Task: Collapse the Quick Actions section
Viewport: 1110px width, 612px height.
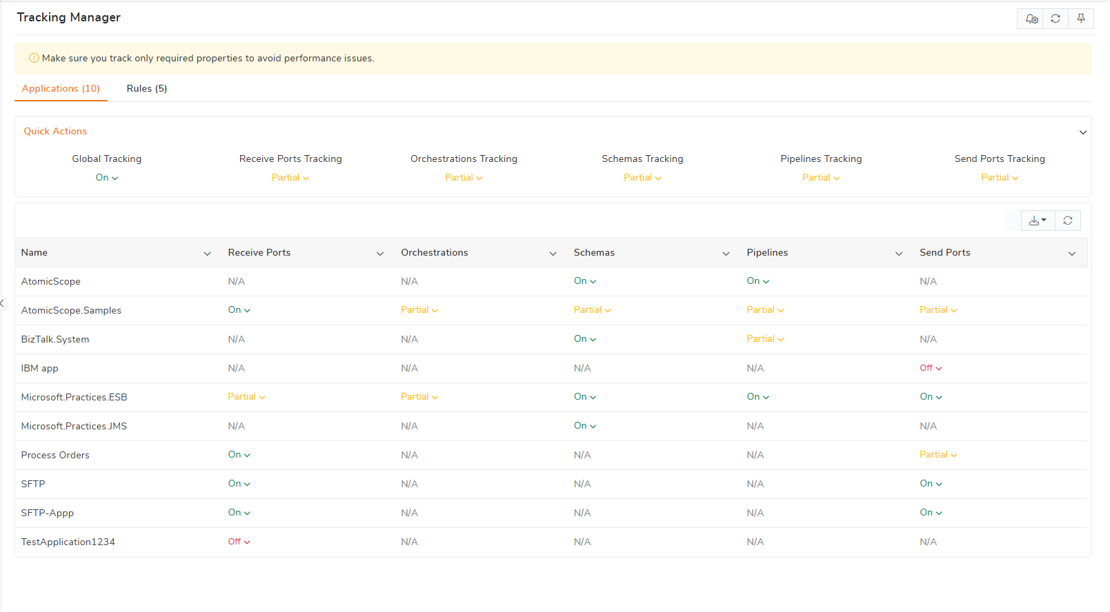Action: (1082, 132)
